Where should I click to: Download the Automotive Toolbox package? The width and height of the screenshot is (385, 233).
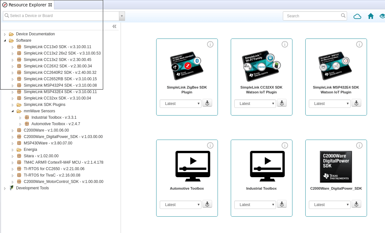coord(207,204)
